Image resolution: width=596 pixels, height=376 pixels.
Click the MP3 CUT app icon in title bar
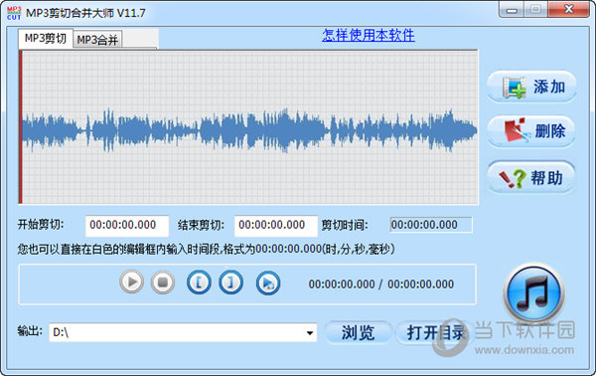(x=14, y=13)
